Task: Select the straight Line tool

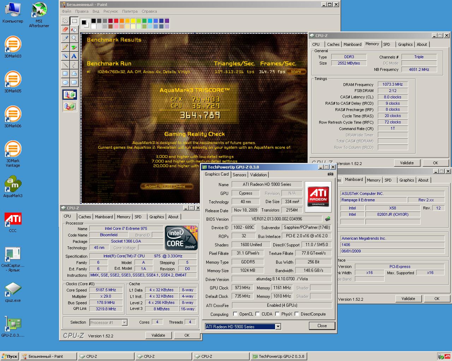Action: coord(65,65)
